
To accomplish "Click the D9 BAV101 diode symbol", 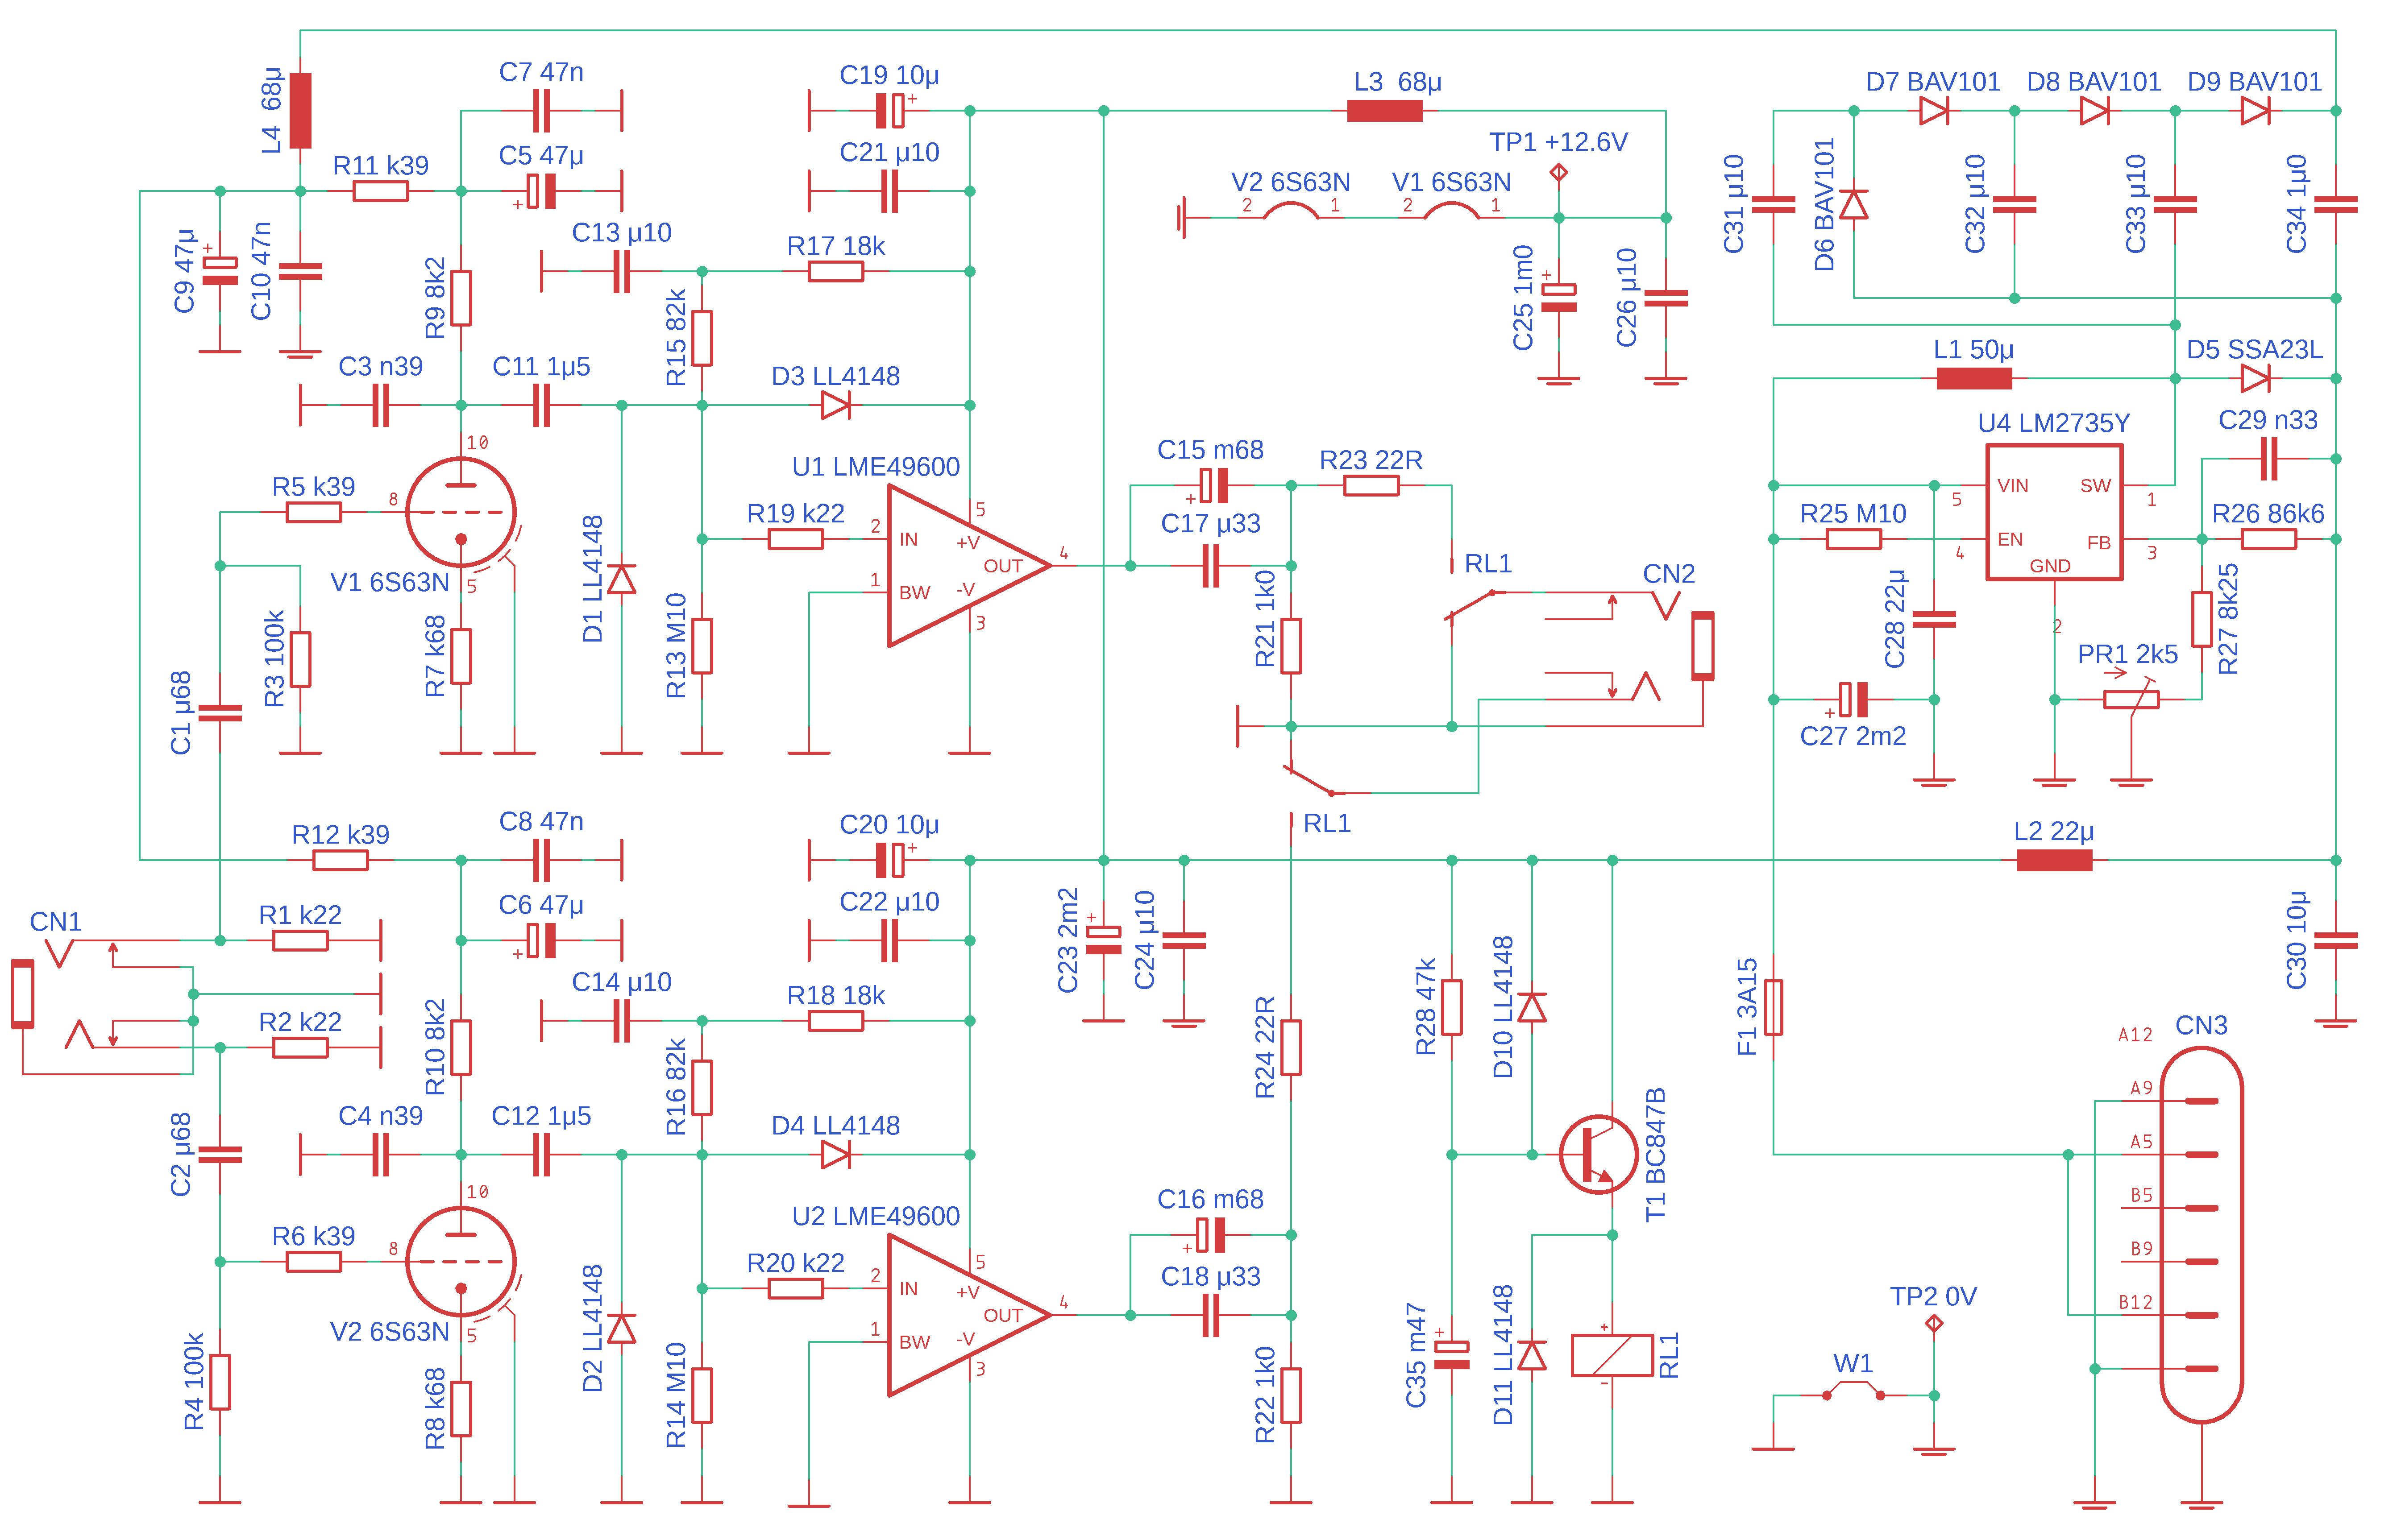I will (2255, 111).
